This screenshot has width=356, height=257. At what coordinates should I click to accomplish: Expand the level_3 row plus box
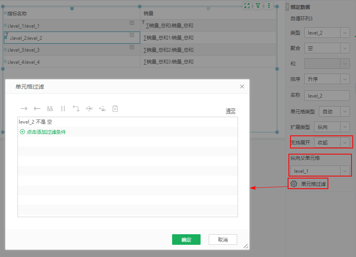132,47
